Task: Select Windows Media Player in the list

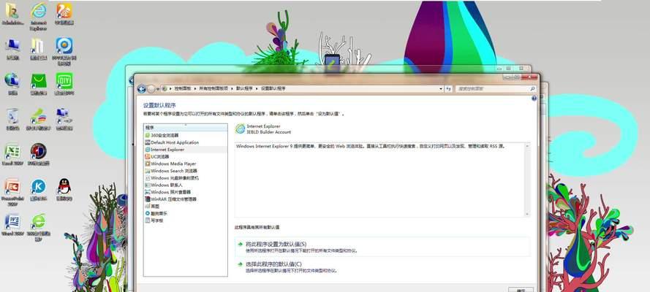Action: (x=186, y=164)
